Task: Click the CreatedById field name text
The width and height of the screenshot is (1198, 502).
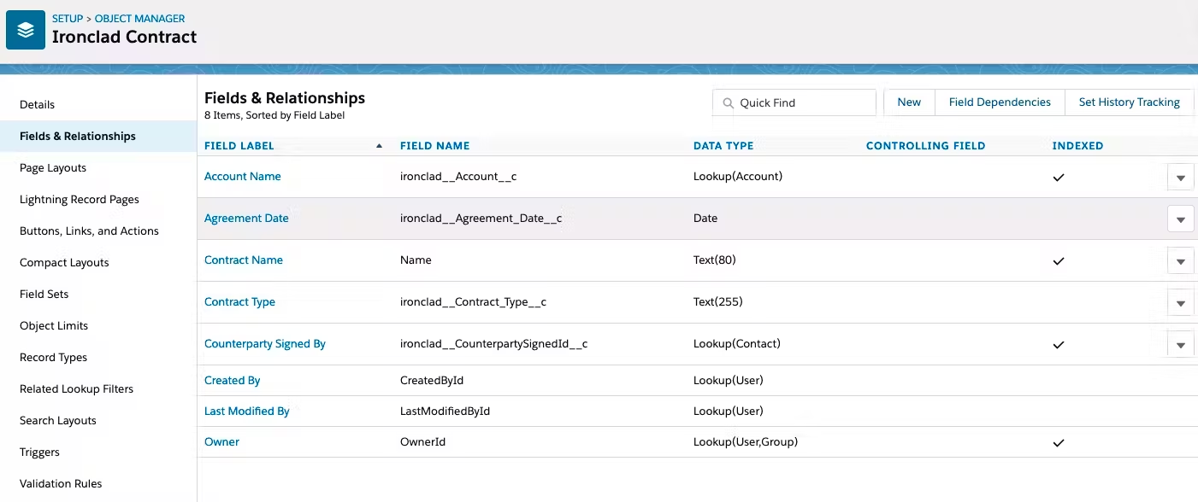Action: tap(432, 381)
